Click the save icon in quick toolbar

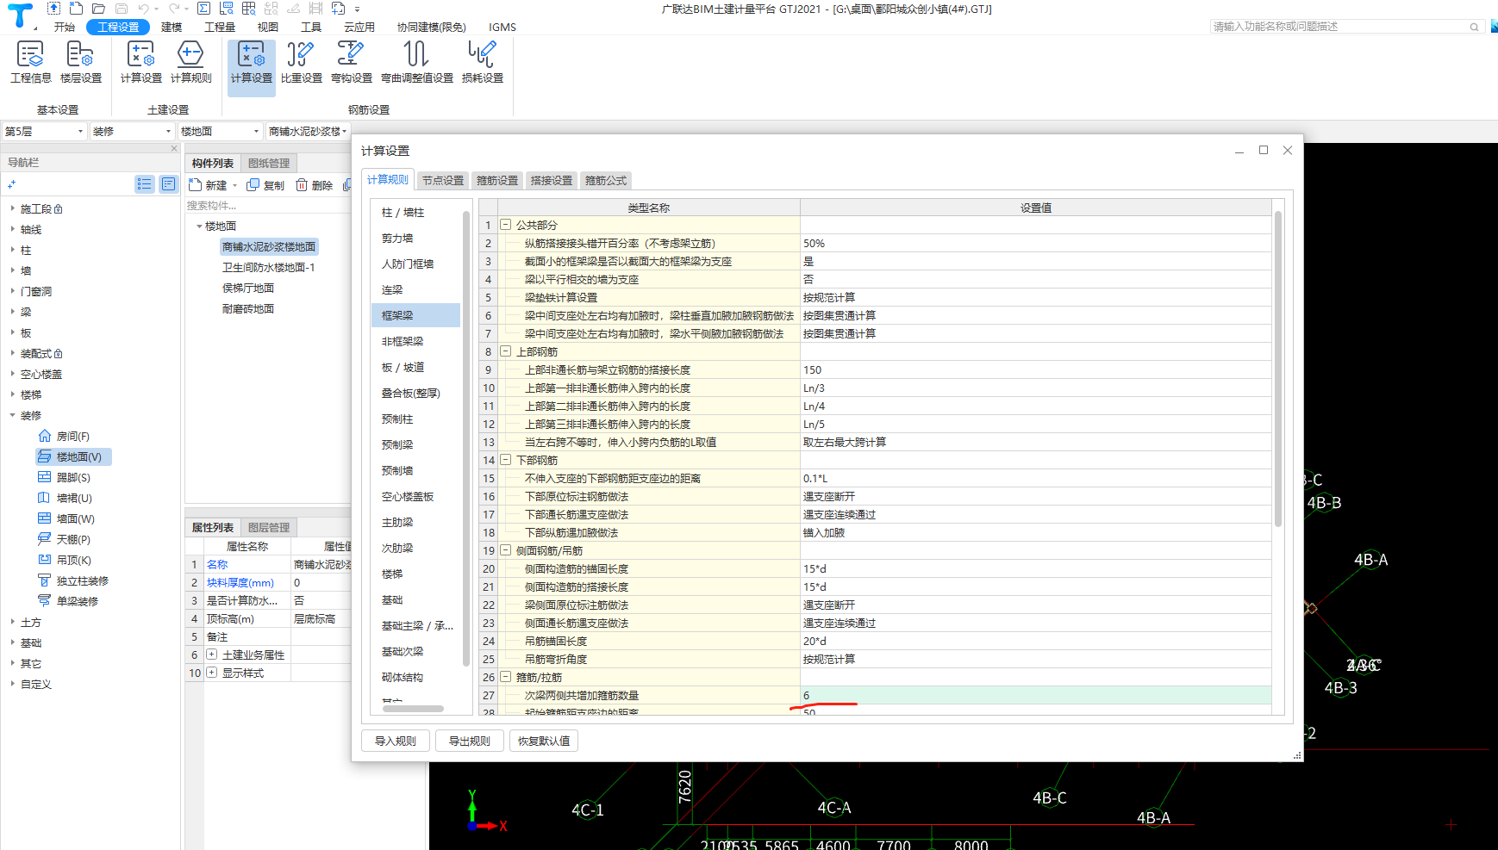121,9
